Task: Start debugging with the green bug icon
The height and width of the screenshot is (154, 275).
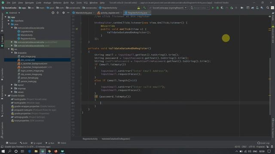Action: pyautogui.click(x=217, y=8)
